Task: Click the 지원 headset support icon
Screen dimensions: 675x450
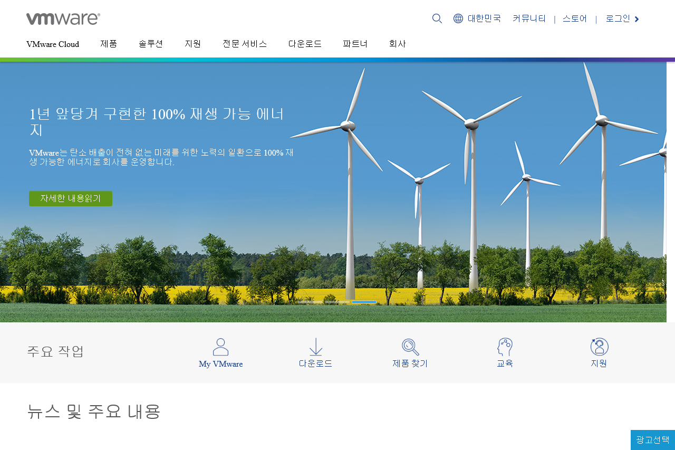Action: pyautogui.click(x=599, y=347)
